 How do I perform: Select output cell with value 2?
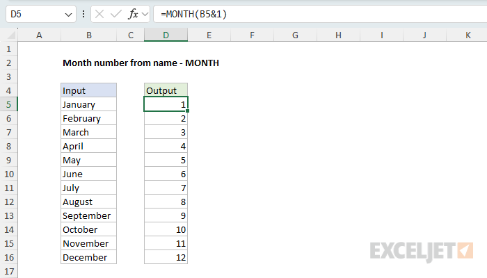click(x=166, y=118)
